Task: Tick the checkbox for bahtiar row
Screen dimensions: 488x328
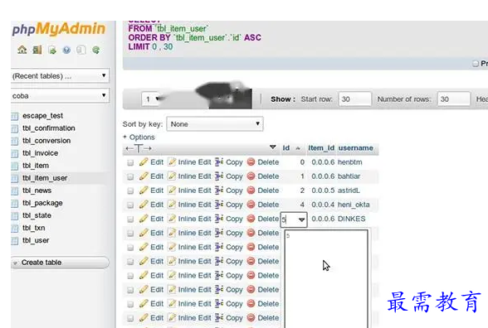Action: (130, 176)
